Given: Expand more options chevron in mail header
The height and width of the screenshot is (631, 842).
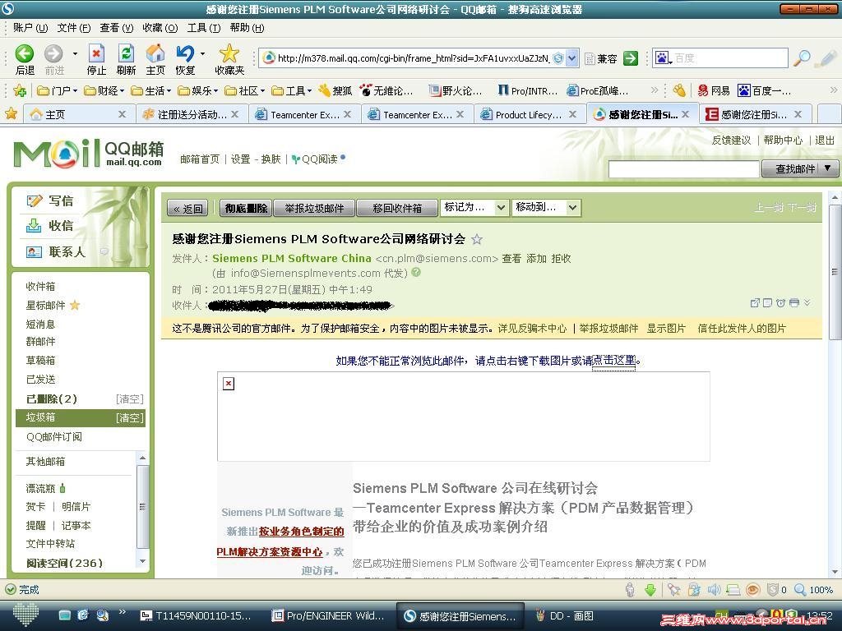Looking at the screenshot, I should pos(807,302).
